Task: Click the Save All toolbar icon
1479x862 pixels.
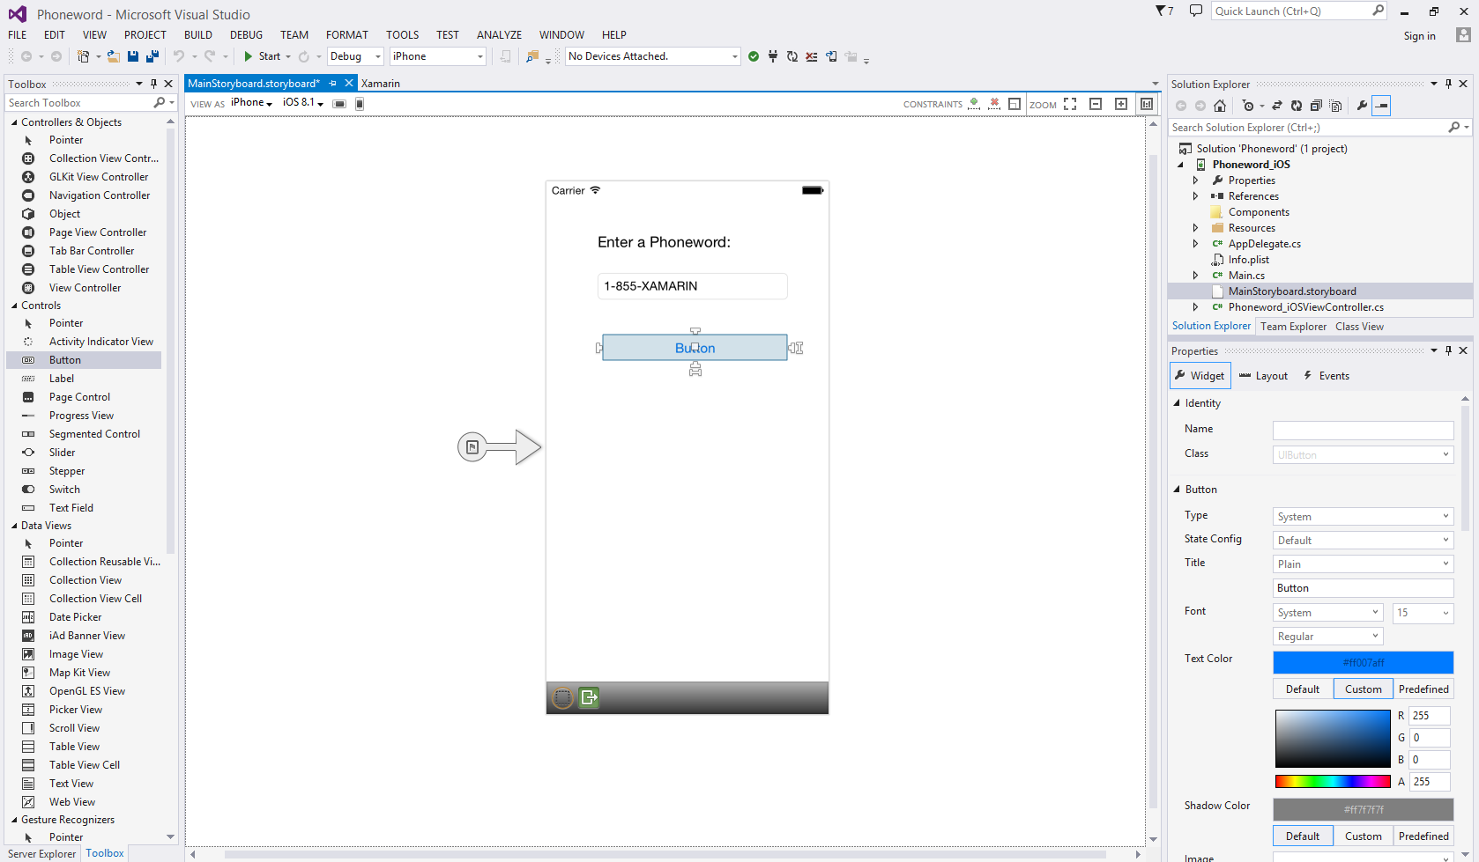Action: tap(152, 56)
